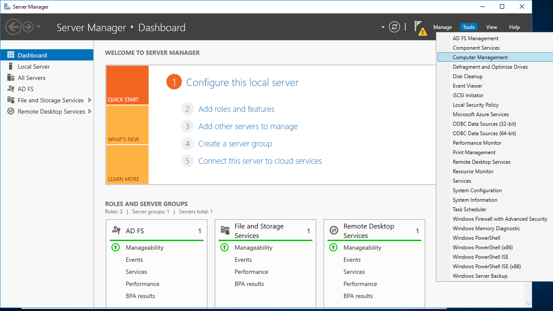Click the forward navigation arrow icon
Viewport: 553px width, 311px height.
pos(28,27)
